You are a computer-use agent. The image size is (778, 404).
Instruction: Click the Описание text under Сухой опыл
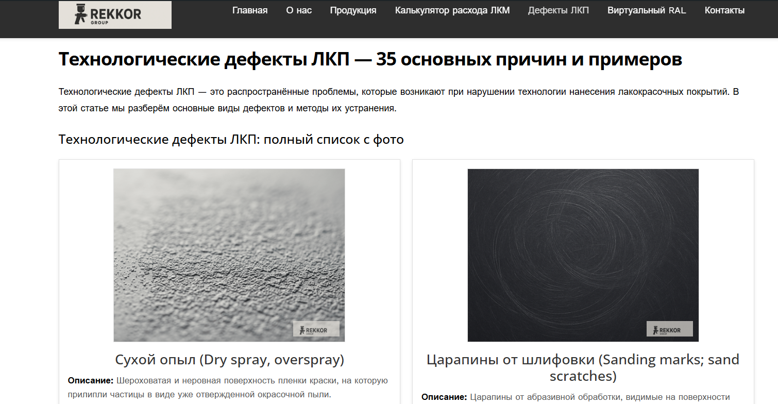pos(228,388)
